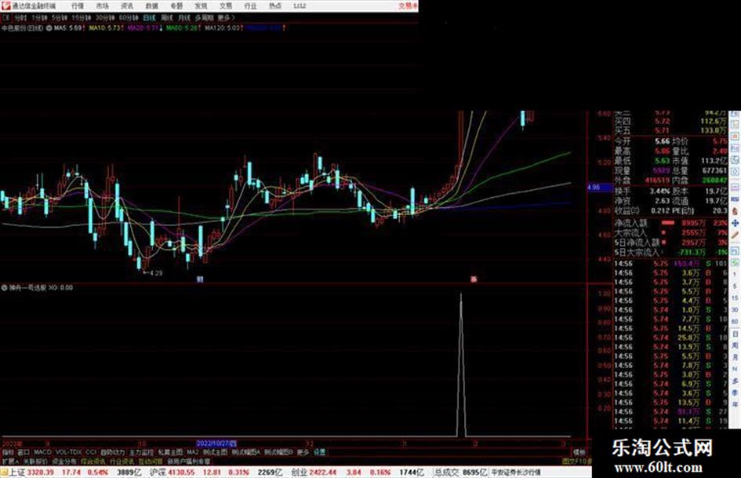The image size is (741, 478).
Task: Click the 沪深 index in status bar
Action: 158,473
